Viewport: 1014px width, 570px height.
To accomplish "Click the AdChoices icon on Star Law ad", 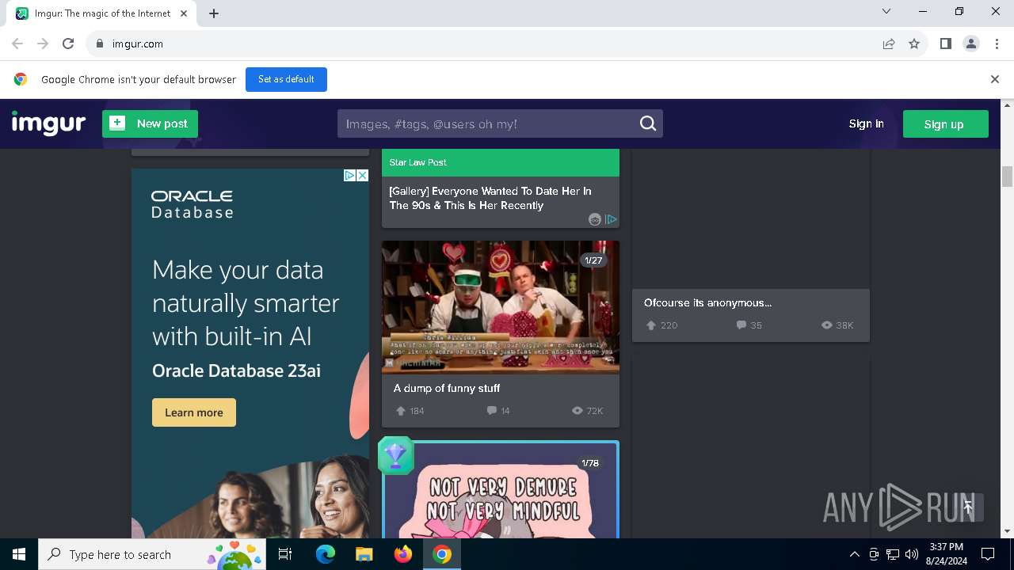I will coord(611,219).
